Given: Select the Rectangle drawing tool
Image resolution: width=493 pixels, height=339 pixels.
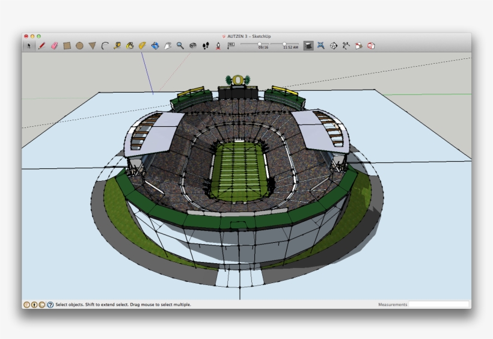Looking at the screenshot, I should [67, 46].
